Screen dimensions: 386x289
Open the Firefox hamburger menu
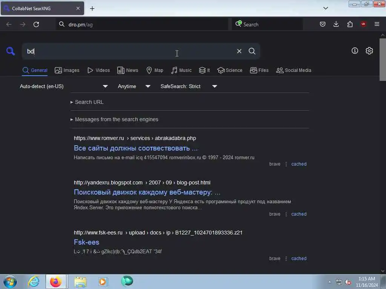(x=377, y=24)
